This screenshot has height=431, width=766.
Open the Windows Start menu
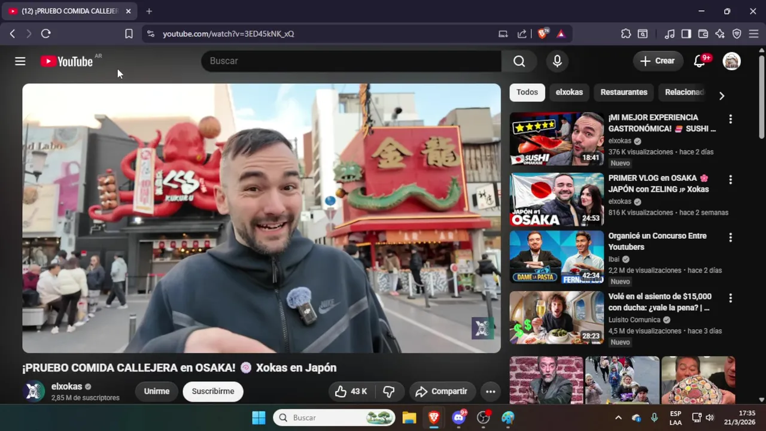259,418
